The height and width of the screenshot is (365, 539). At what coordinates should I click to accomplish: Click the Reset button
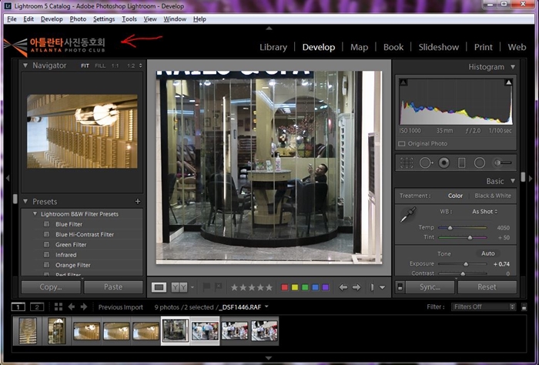pyautogui.click(x=487, y=287)
